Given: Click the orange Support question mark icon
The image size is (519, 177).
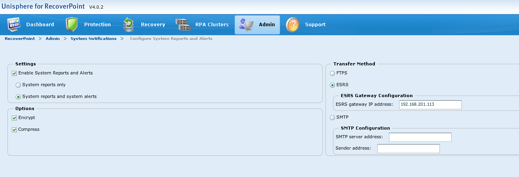Looking at the screenshot, I should (293, 25).
